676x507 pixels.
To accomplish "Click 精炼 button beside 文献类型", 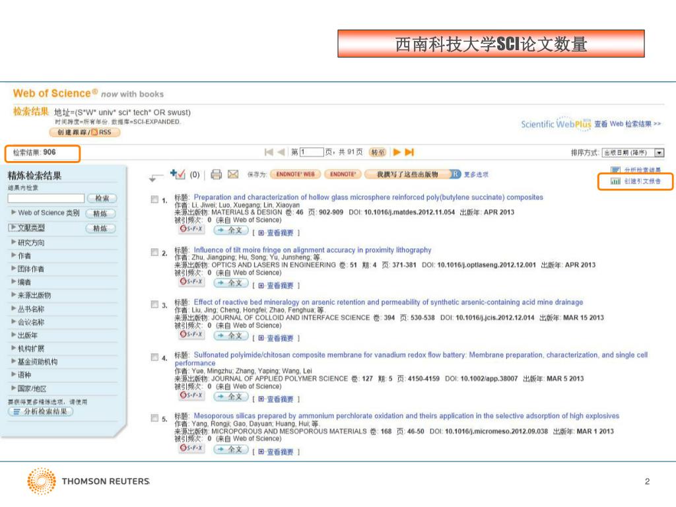I will point(100,228).
